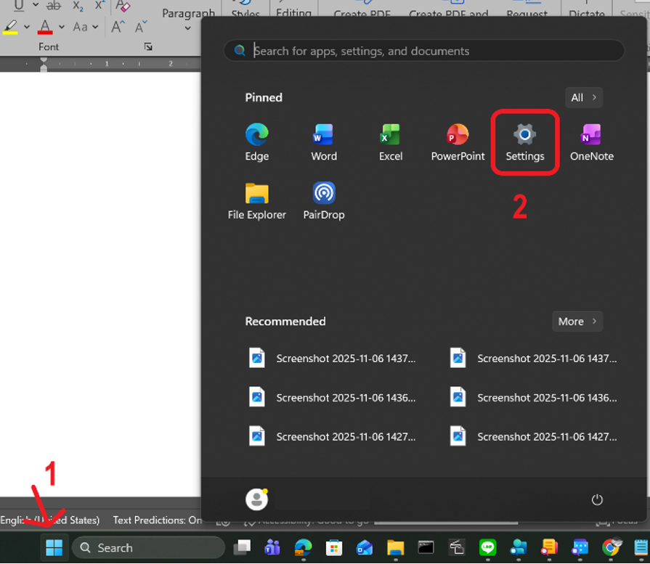Open the pinned Settings app
Screen dimensions: 650x564
point(524,142)
